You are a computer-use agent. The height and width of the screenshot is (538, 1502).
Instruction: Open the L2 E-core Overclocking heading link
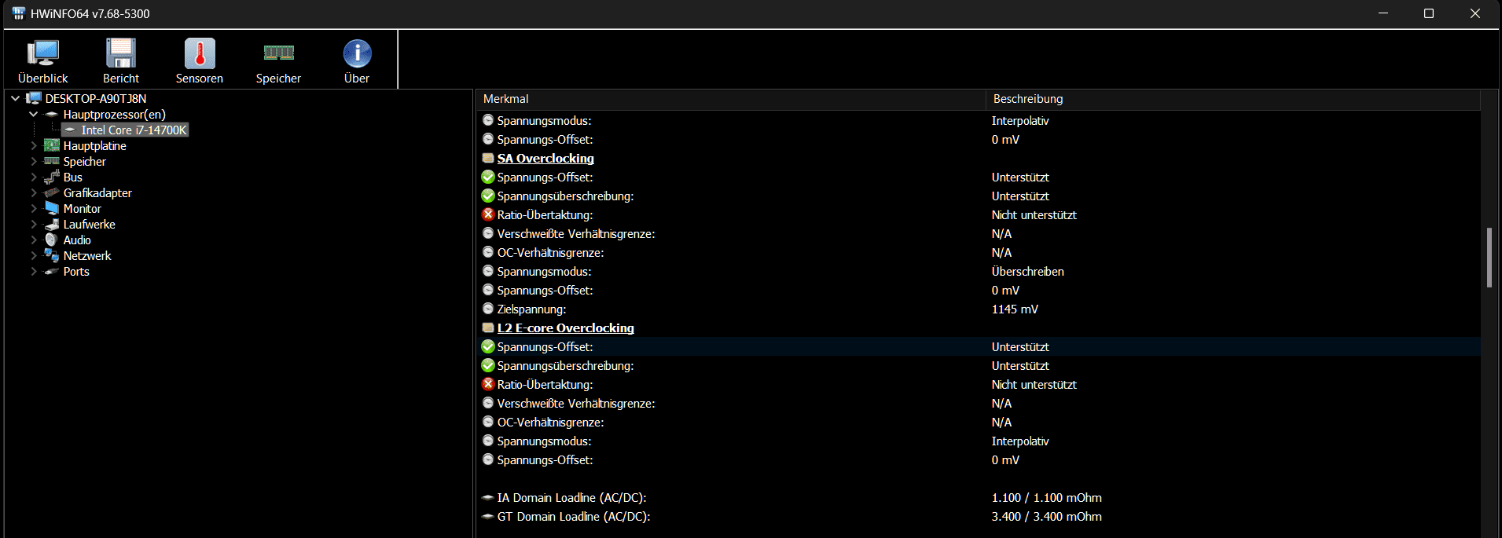(565, 328)
